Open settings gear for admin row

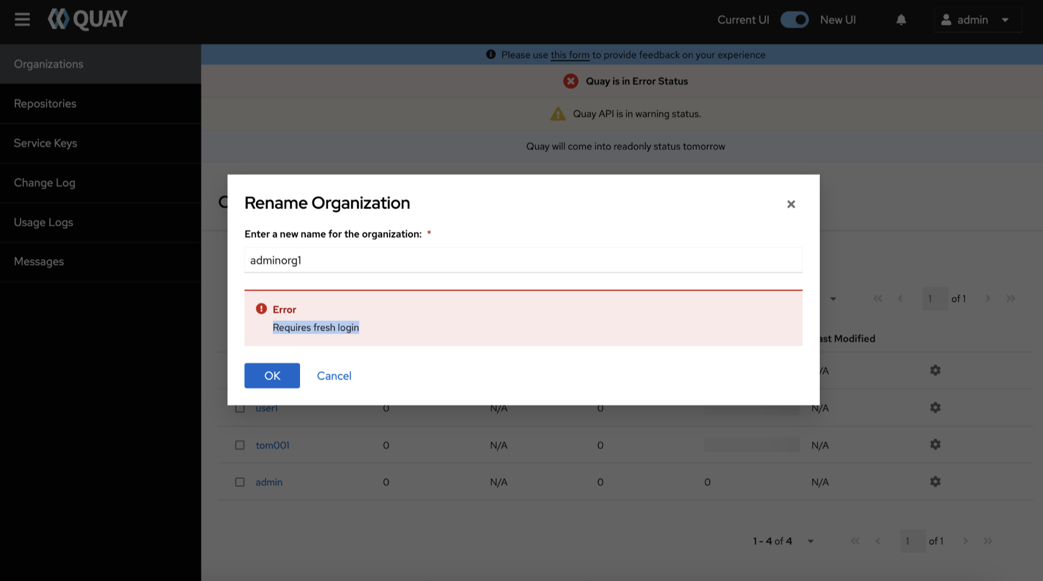pyautogui.click(x=935, y=482)
